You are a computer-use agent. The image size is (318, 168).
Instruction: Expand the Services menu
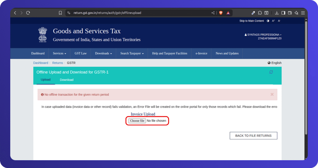coord(59,53)
